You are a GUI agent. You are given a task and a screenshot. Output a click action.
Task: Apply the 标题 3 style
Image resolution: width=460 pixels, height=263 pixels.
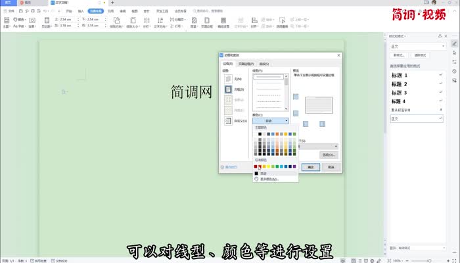416,93
